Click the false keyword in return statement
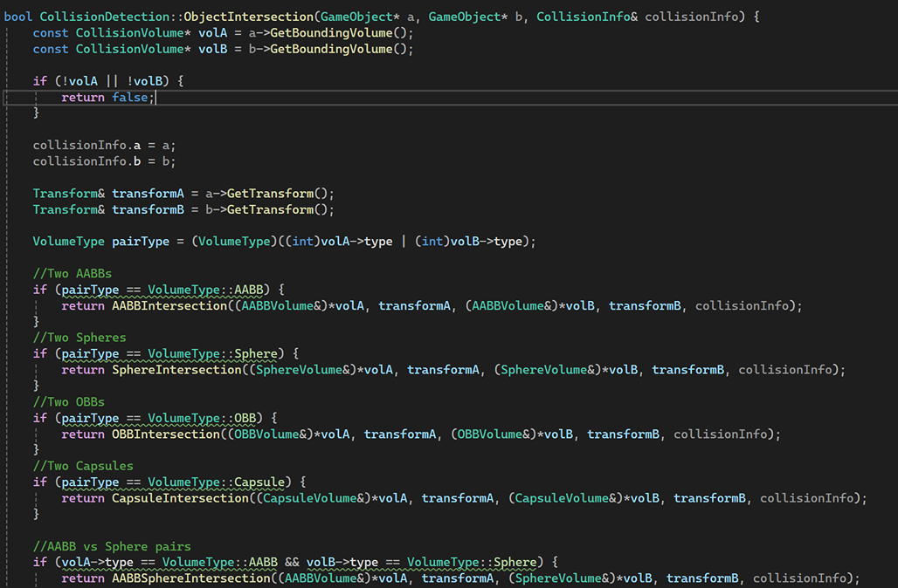The width and height of the screenshot is (898, 588). [129, 98]
